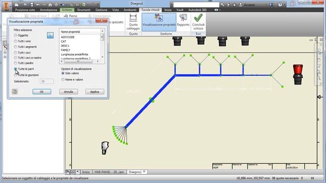Open the Ambienti ribbon tab

130,10
